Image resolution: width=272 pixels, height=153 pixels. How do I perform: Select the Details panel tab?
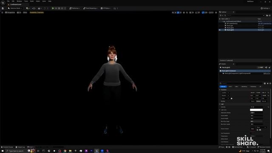[x=224, y=64]
